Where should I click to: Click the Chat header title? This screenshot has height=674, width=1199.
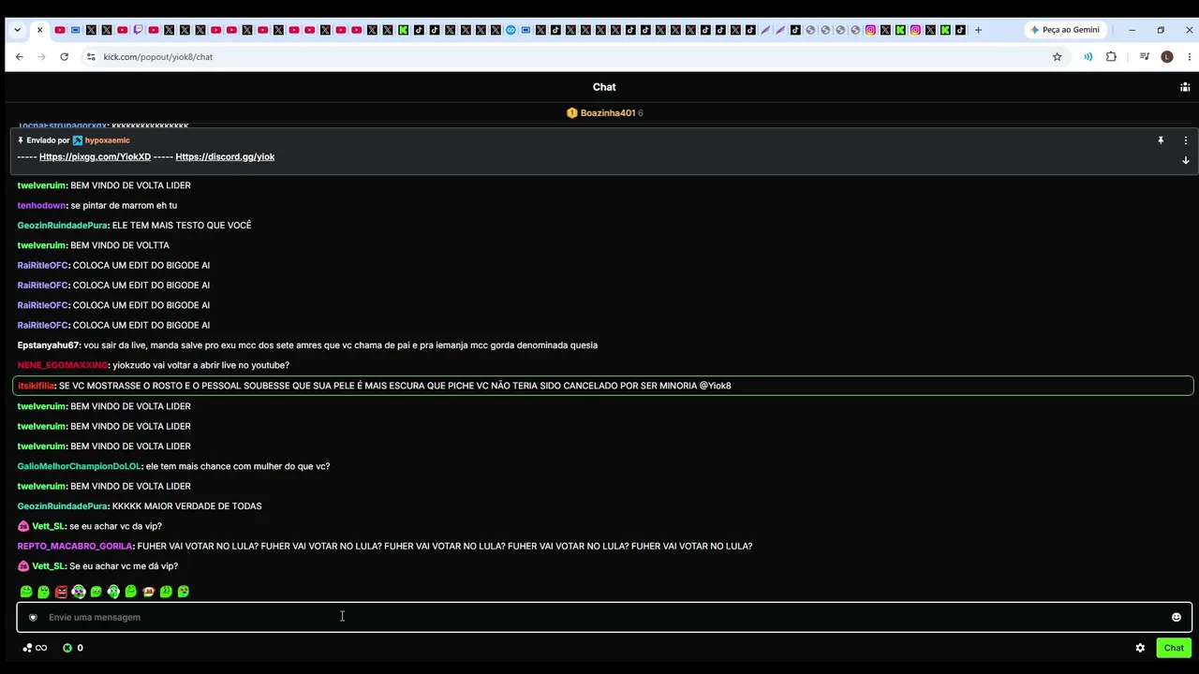[x=604, y=87]
